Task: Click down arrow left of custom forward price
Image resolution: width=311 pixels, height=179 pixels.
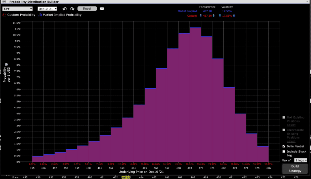Action: (x=201, y=16)
